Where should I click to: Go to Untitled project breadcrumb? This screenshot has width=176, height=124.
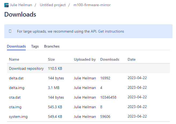(53, 5)
